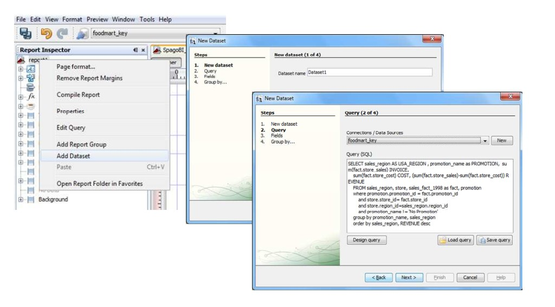Image resolution: width=555 pixels, height=307 pixels.
Task: Choose Open Report Folder in Favorites
Action: (x=105, y=184)
